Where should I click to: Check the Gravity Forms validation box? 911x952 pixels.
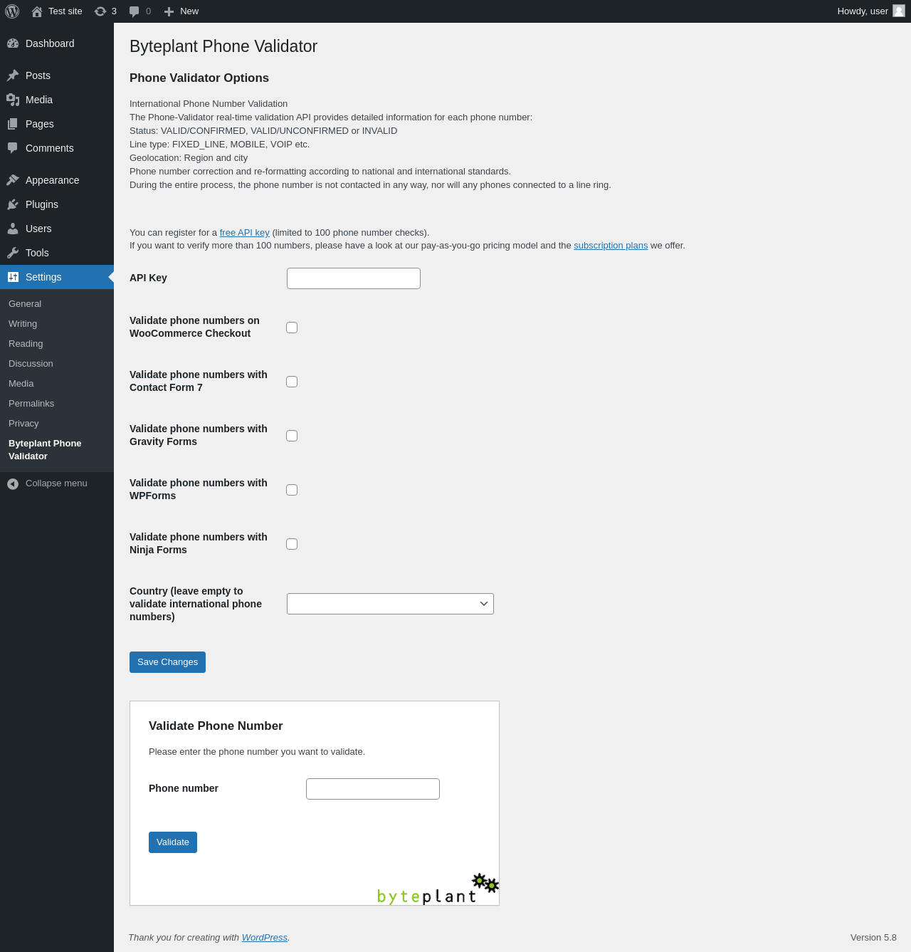point(292,436)
